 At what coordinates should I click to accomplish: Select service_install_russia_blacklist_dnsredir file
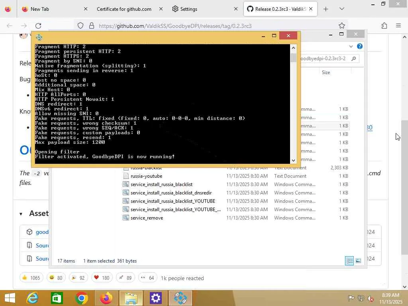(171, 193)
